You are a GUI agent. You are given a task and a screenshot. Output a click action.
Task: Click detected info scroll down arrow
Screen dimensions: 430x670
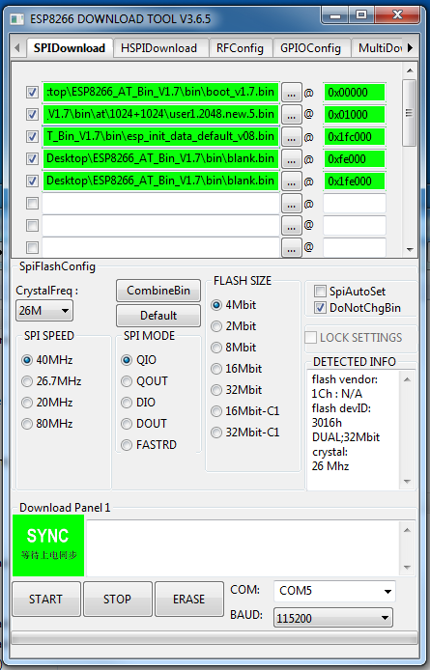407,482
